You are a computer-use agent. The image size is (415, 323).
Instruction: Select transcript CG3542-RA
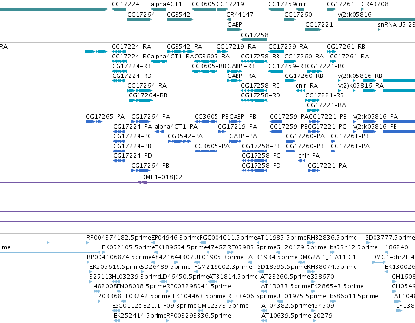[x=180, y=52]
